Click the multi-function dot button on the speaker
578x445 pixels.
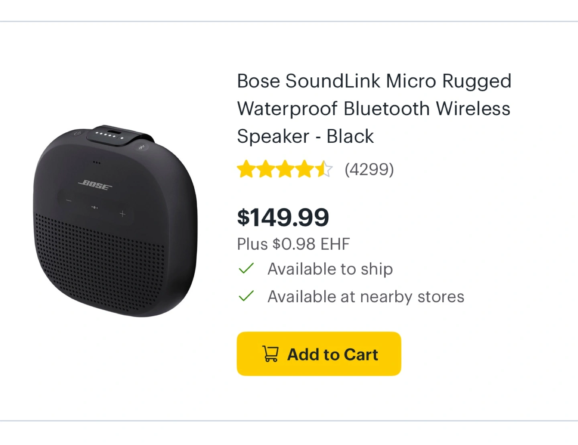tap(95, 207)
